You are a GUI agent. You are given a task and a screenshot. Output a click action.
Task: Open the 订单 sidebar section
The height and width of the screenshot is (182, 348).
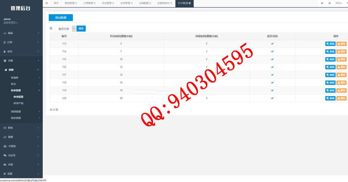click(x=21, y=42)
